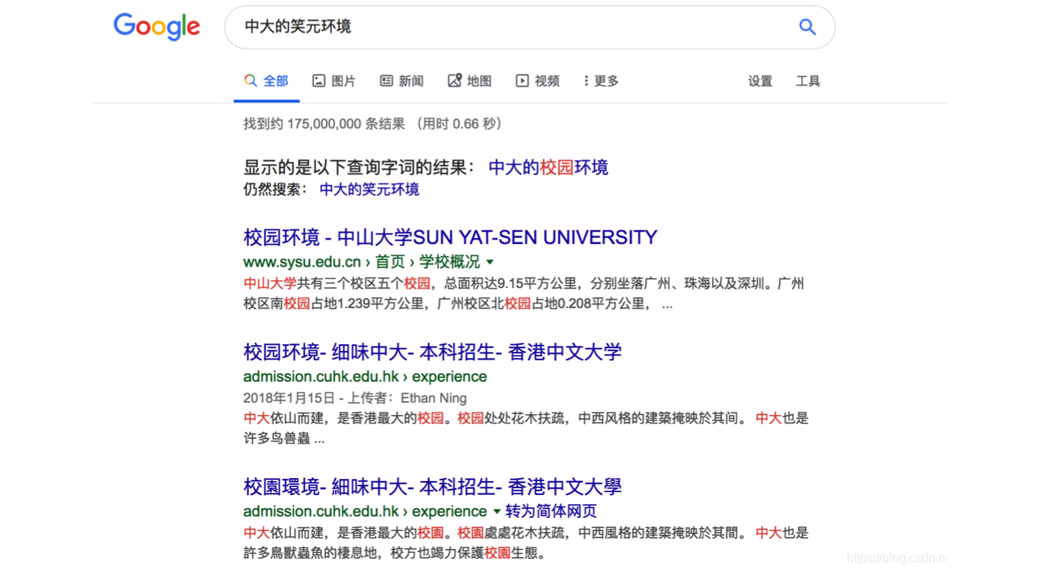The image size is (1040, 572).
Task: Open 设置 menu
Action: click(x=760, y=81)
